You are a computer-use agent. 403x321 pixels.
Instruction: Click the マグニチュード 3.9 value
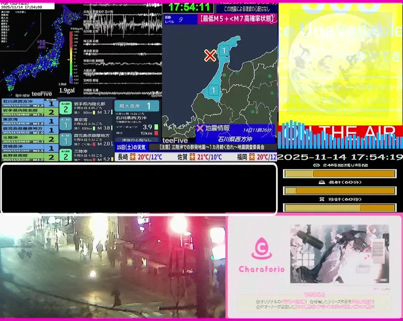pyautogui.click(x=147, y=127)
